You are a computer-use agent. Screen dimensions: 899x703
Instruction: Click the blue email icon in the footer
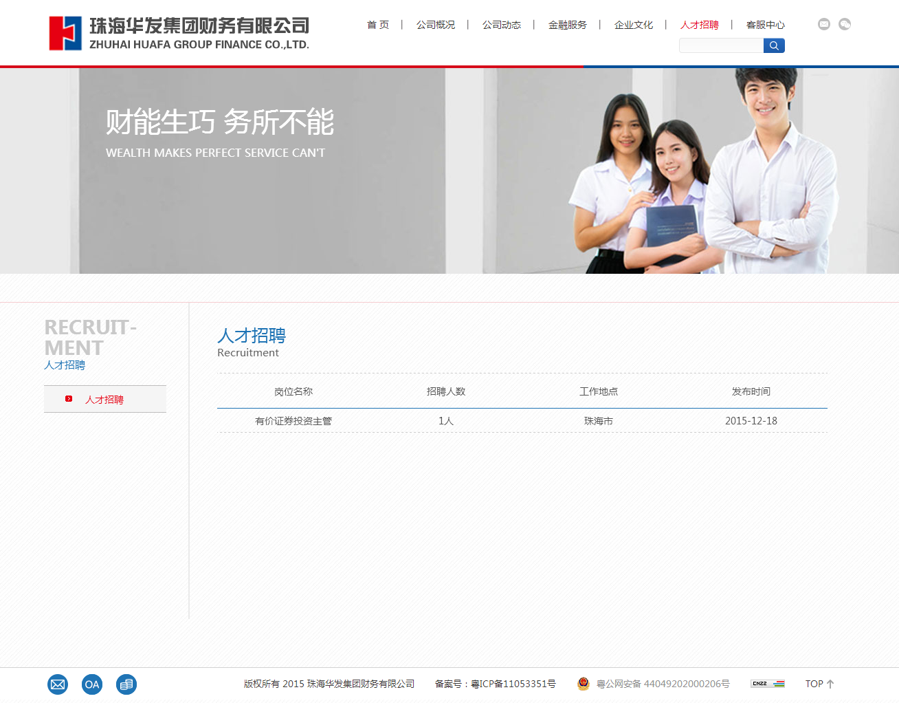(x=58, y=684)
